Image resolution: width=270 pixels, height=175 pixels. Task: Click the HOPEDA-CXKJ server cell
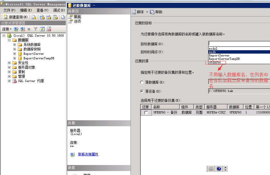(x=216, y=112)
